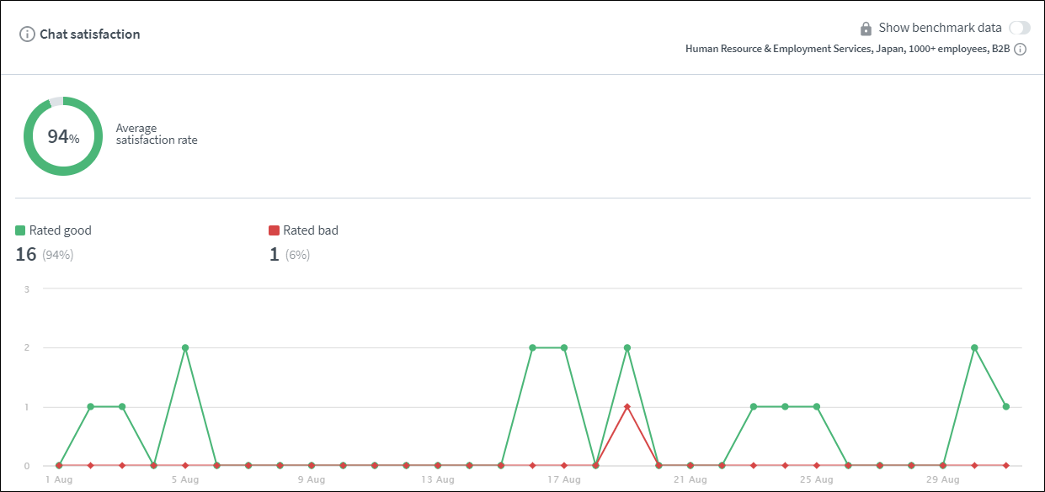
Task: Click the red Rated bad legend square
Action: tap(274, 230)
